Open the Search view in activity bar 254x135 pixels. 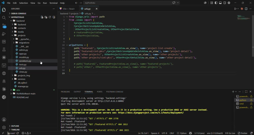point(4,18)
